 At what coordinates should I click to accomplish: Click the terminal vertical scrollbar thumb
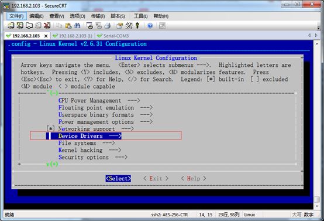(x=317, y=199)
